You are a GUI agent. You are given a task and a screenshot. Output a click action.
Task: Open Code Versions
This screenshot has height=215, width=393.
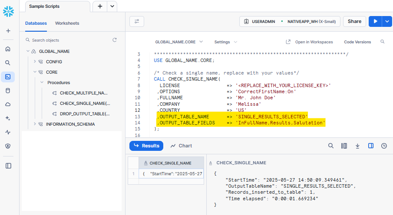tap(357, 42)
